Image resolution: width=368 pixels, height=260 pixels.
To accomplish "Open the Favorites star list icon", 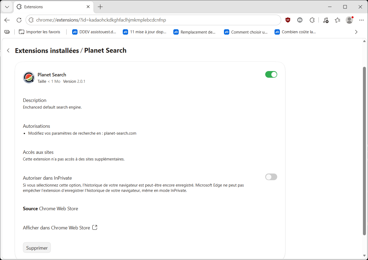I will [x=338, y=20].
